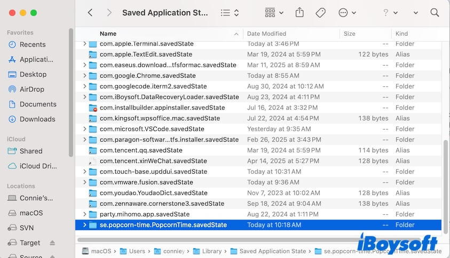Expand com.google.Chrome.savedState folder

pyautogui.click(x=84, y=76)
